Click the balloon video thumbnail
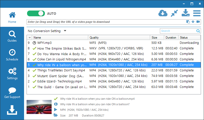The image size is (204, 120). click(39, 107)
